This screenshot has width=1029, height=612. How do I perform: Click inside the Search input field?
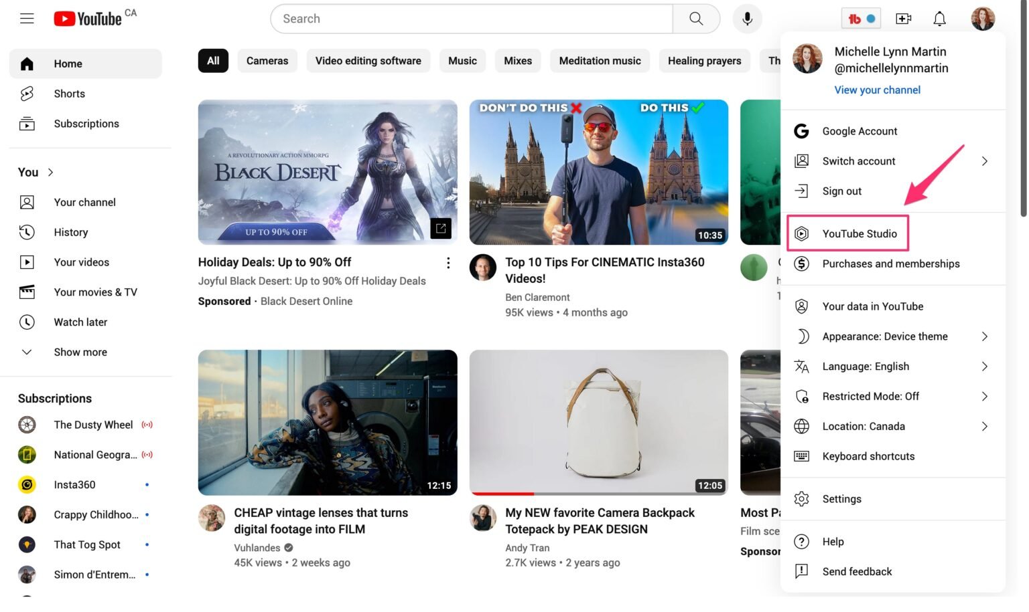(469, 18)
